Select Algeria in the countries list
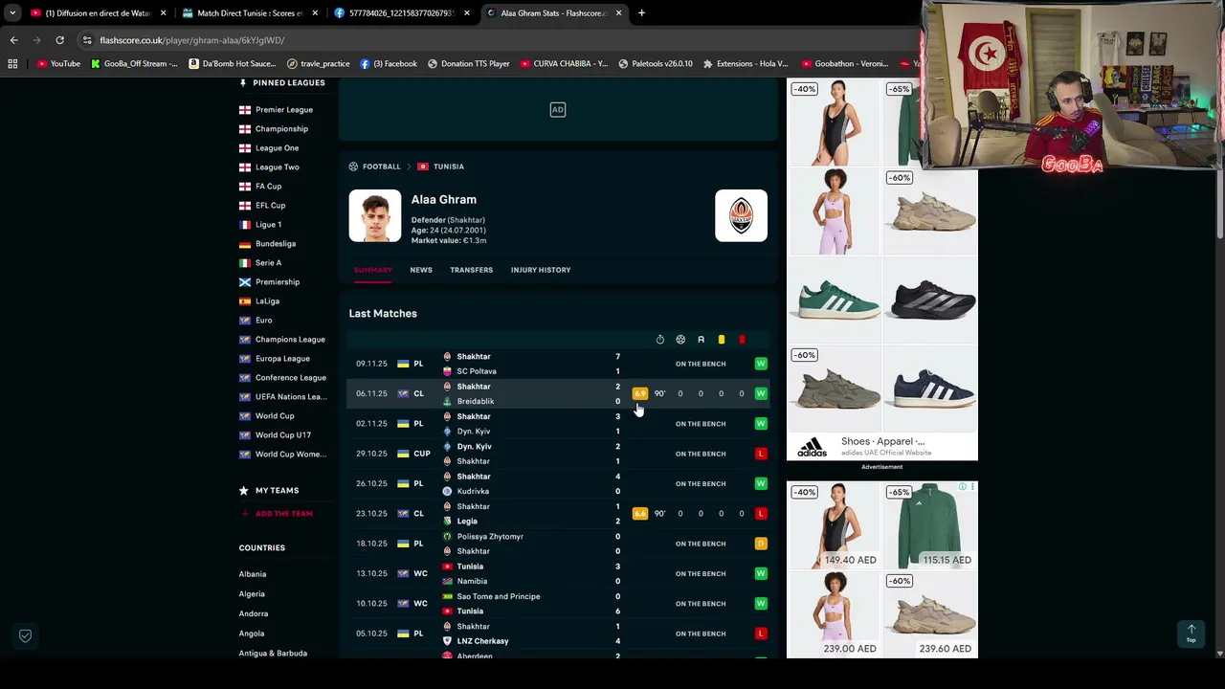 tap(252, 594)
